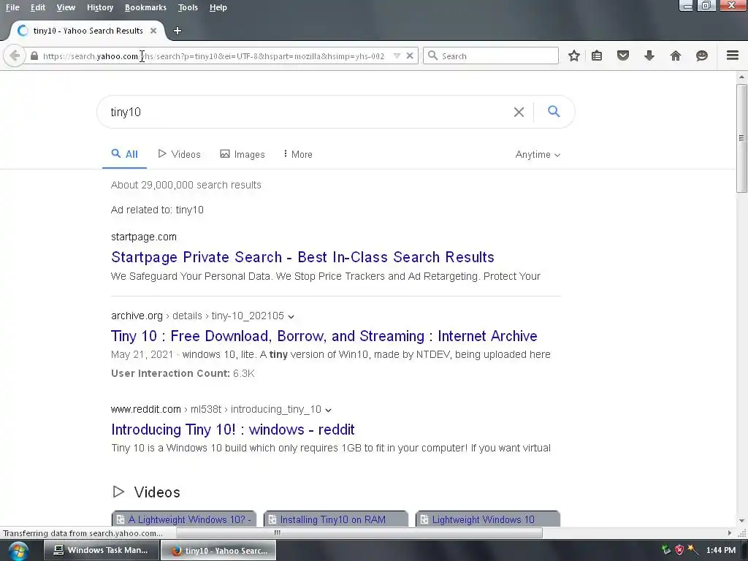Screen dimensions: 748x561
Task: Clear the Yahoo search query with X
Action: click(x=519, y=112)
